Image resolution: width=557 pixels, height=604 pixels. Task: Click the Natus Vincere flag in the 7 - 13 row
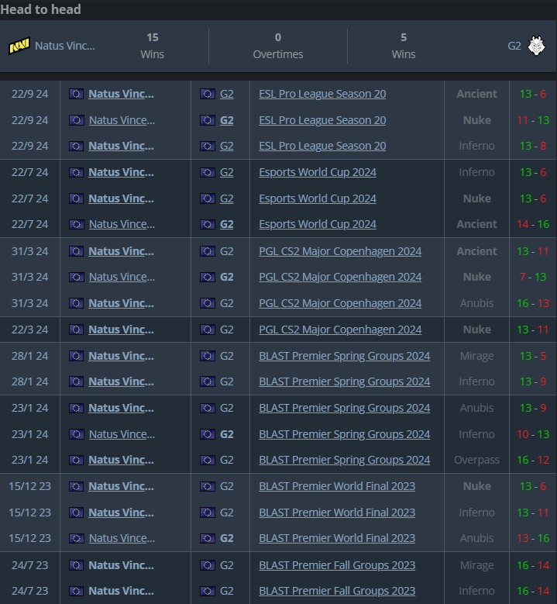76,278
